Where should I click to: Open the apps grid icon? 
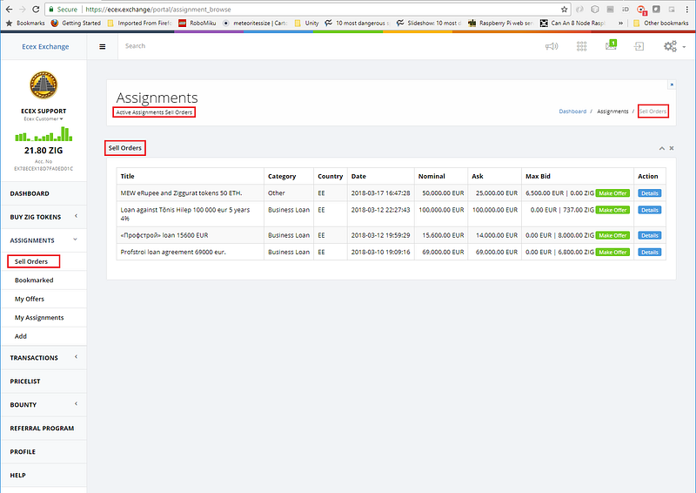pos(581,46)
